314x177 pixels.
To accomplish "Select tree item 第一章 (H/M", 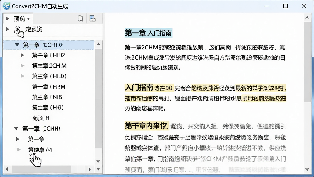I will coord(49,87).
